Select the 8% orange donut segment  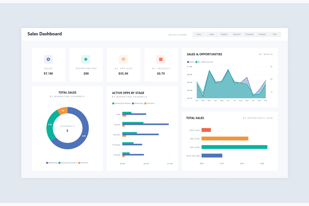point(63,111)
